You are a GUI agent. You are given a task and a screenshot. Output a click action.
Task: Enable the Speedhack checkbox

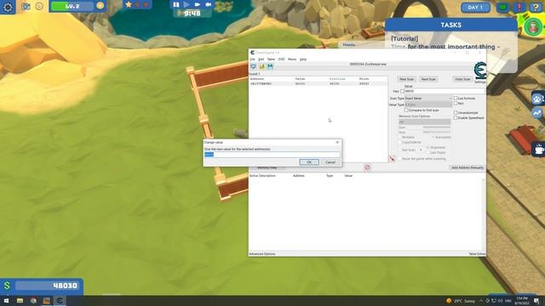point(456,118)
